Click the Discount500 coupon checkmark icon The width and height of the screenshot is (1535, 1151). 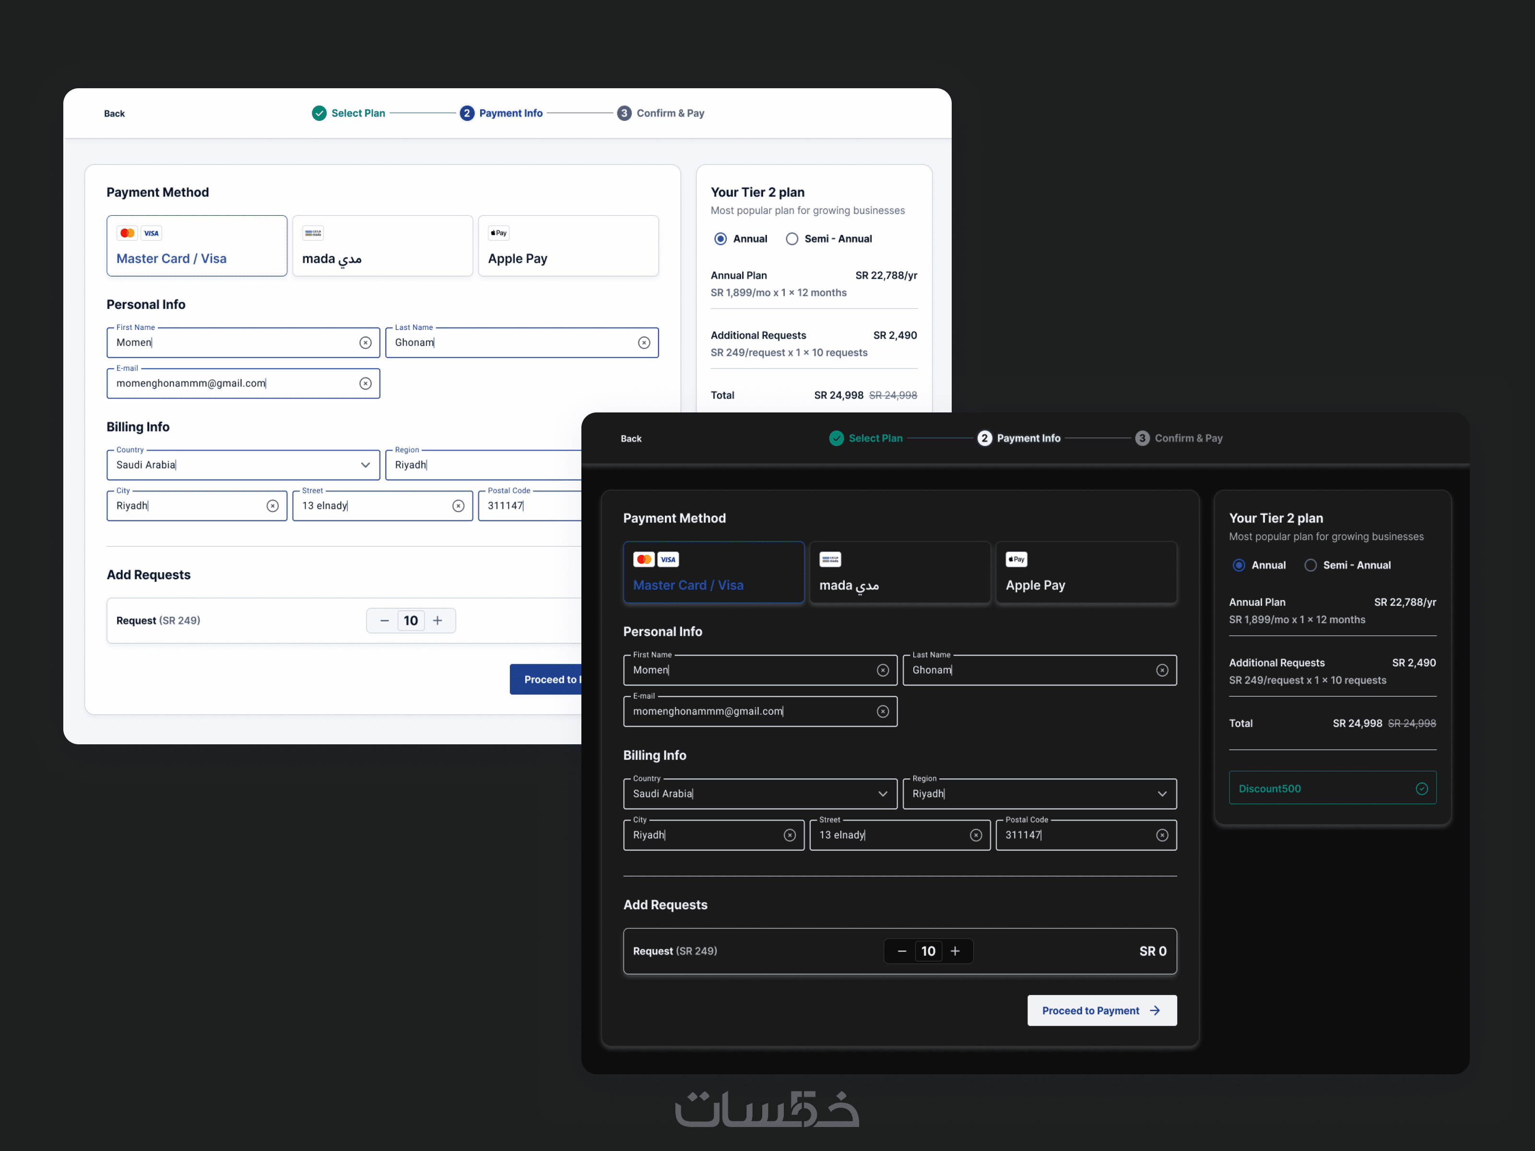(1421, 789)
